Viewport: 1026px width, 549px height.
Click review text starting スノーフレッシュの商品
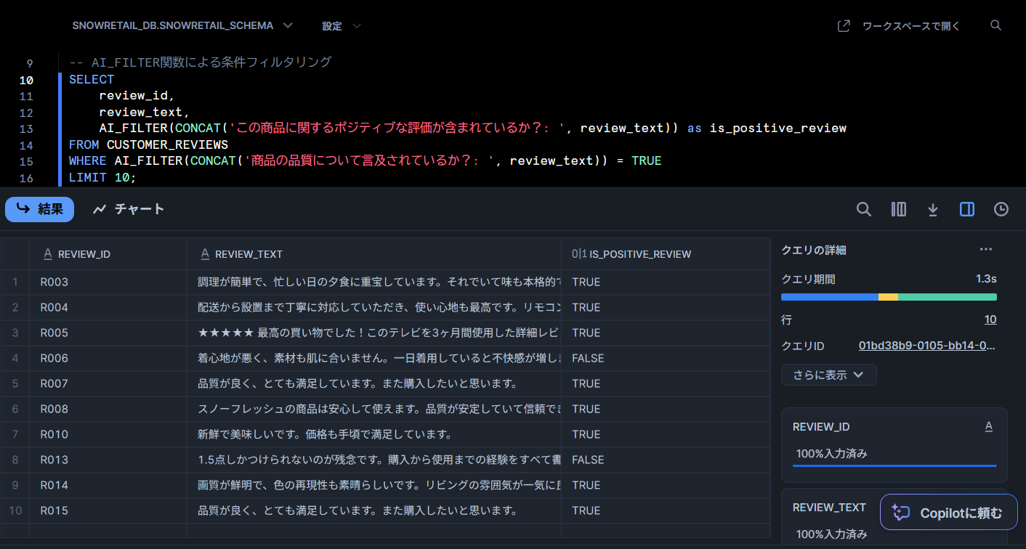[379, 409]
